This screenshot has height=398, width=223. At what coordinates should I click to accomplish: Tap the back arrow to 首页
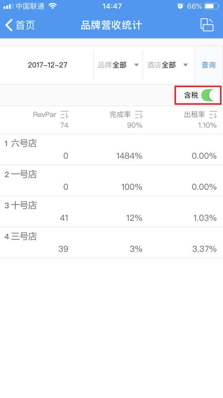click(9, 25)
